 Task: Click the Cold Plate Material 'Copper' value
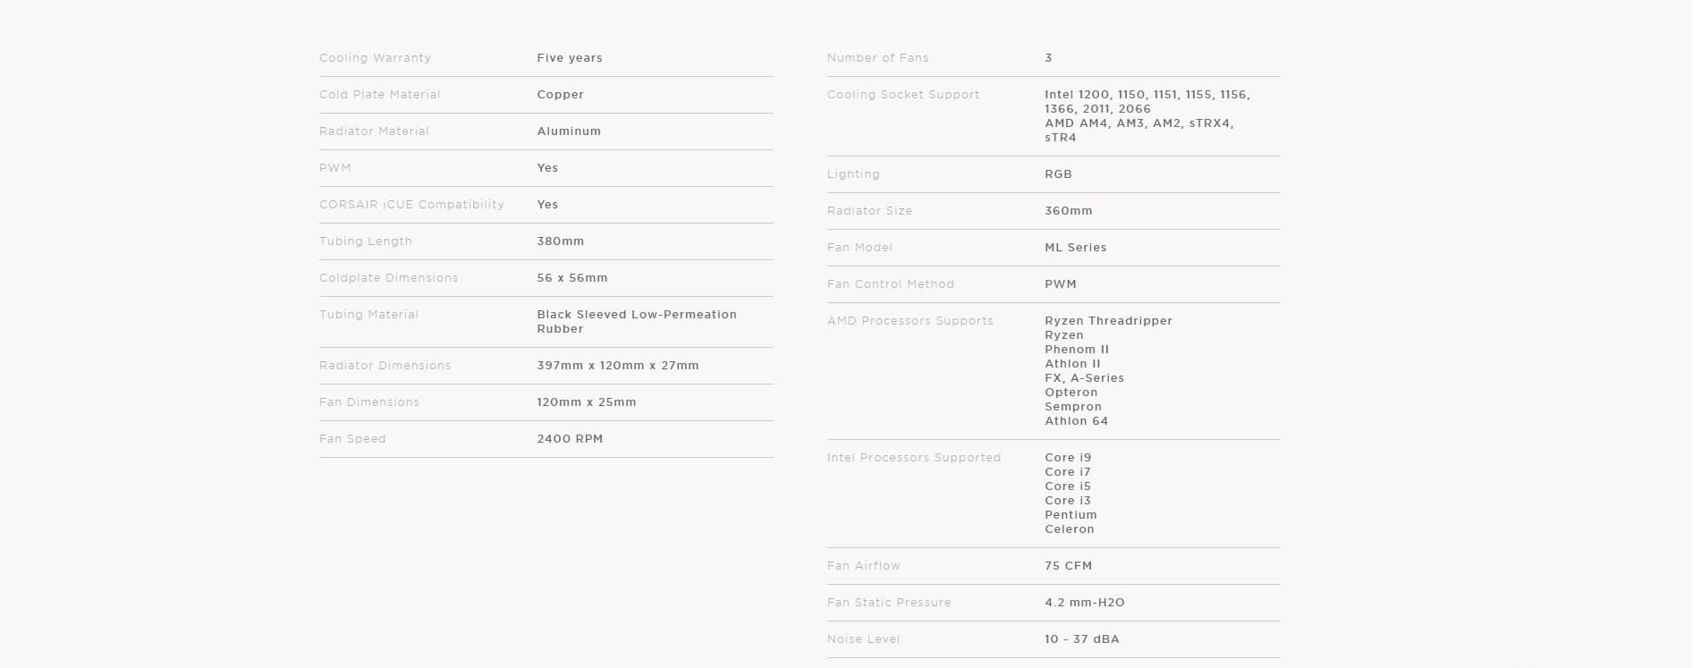click(x=560, y=95)
